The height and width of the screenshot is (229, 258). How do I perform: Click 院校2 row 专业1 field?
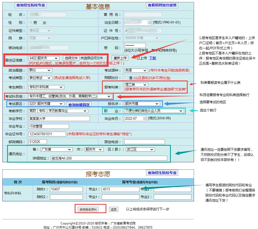tap(120, 197)
